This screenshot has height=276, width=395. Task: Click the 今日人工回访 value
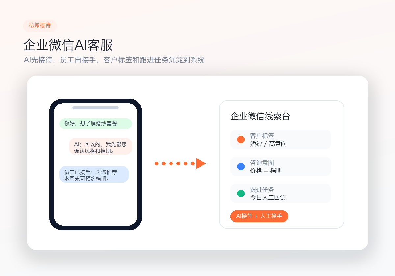pos(268,197)
